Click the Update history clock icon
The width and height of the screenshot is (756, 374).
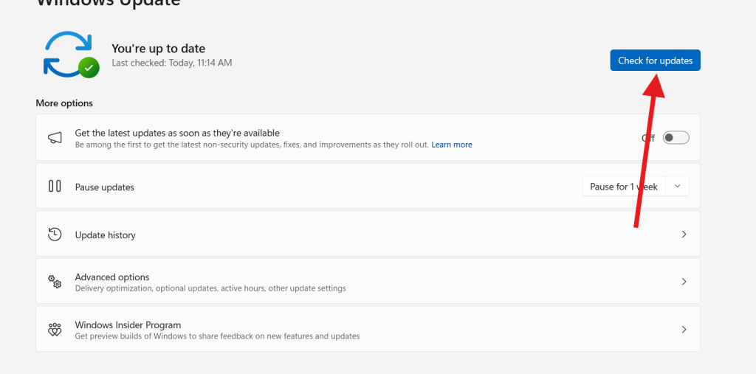click(x=55, y=235)
